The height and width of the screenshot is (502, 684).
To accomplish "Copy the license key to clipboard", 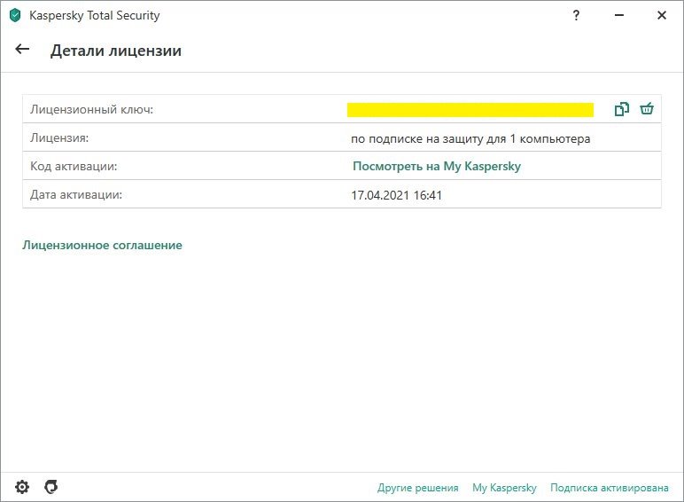I will (622, 109).
